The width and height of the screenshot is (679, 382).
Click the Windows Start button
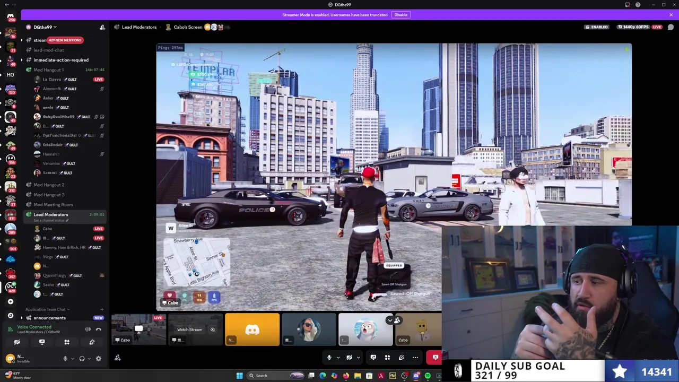pos(239,376)
